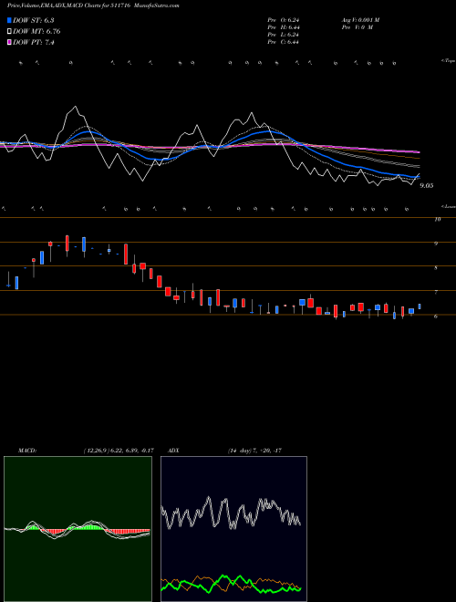The width and height of the screenshot is (456, 602).
Task: Click the 'Pre L: 6.24' low value
Action: click(284, 35)
